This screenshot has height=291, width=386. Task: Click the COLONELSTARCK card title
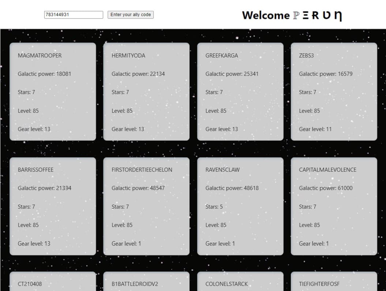tap(226, 284)
